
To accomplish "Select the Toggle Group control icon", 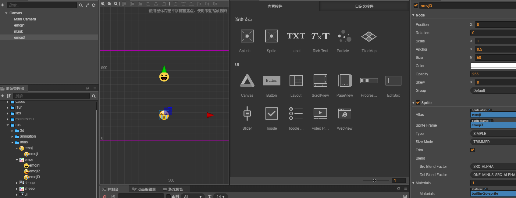I will [x=296, y=113].
